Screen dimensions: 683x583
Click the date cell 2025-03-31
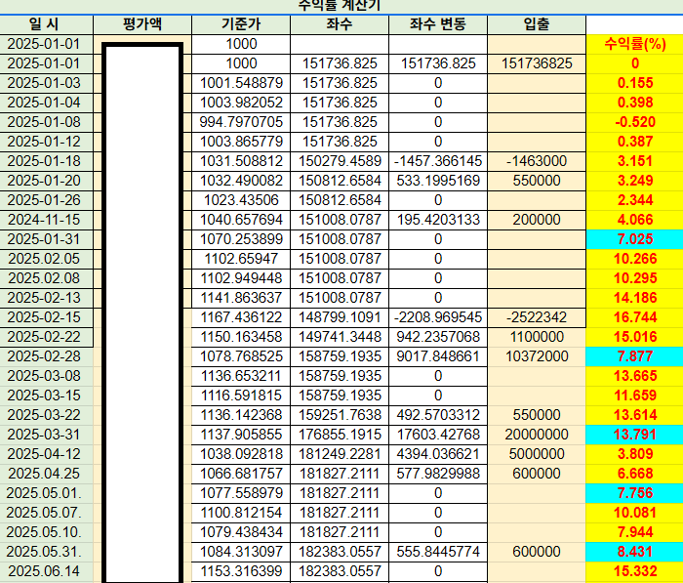point(46,435)
